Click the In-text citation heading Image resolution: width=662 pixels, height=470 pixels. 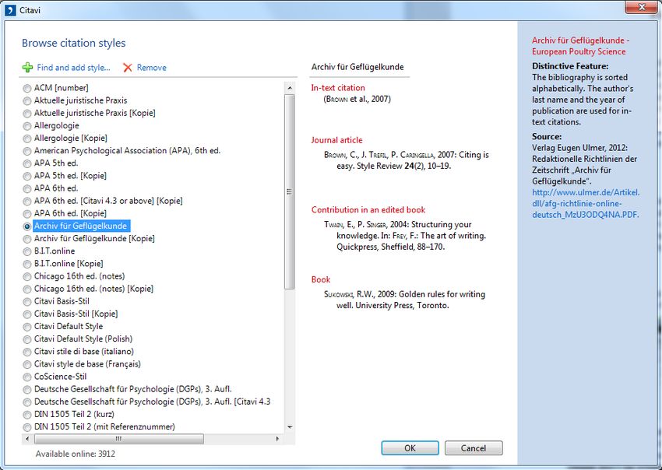338,88
